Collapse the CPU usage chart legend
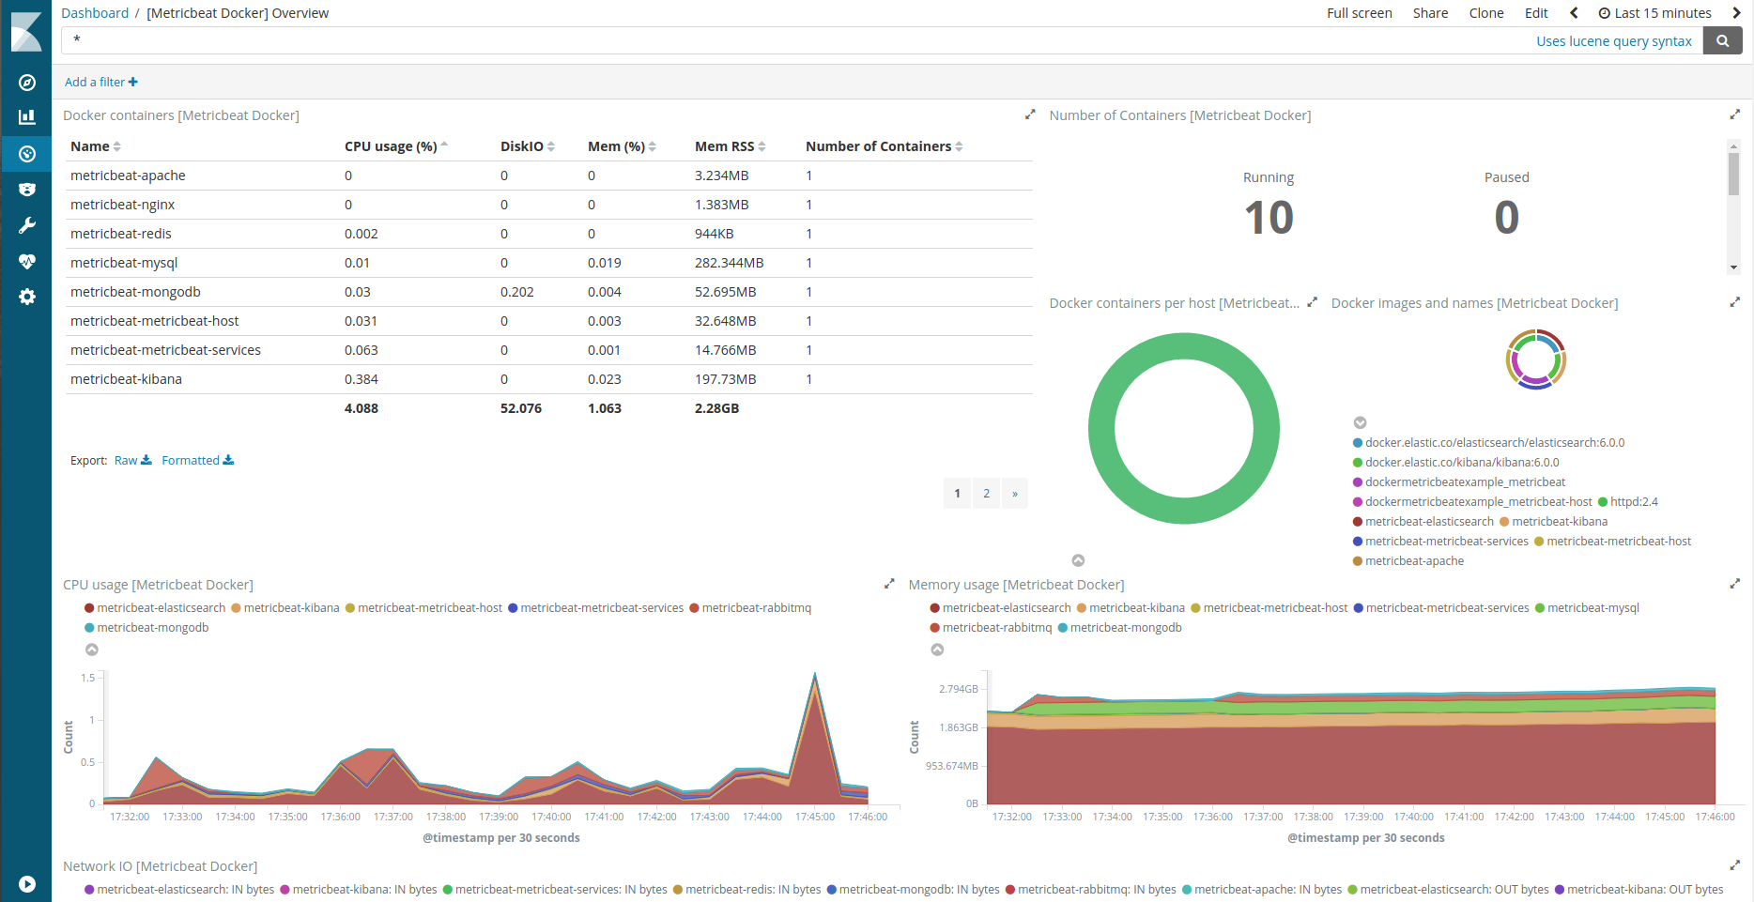 (x=92, y=650)
